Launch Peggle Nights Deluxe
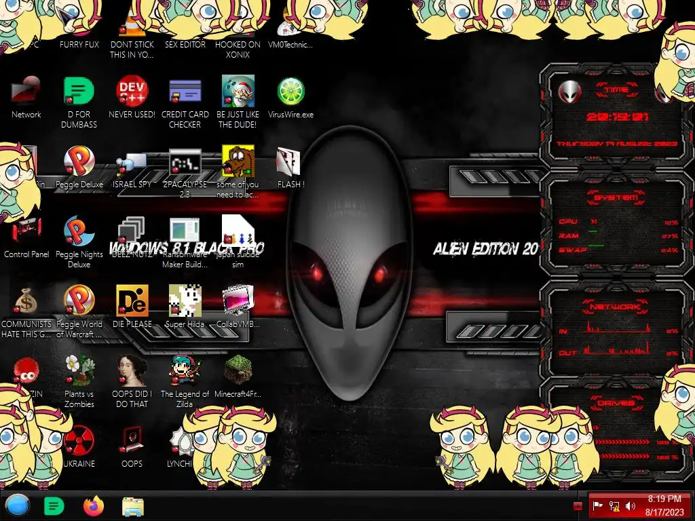The height and width of the screenshot is (521, 695). pos(79,242)
